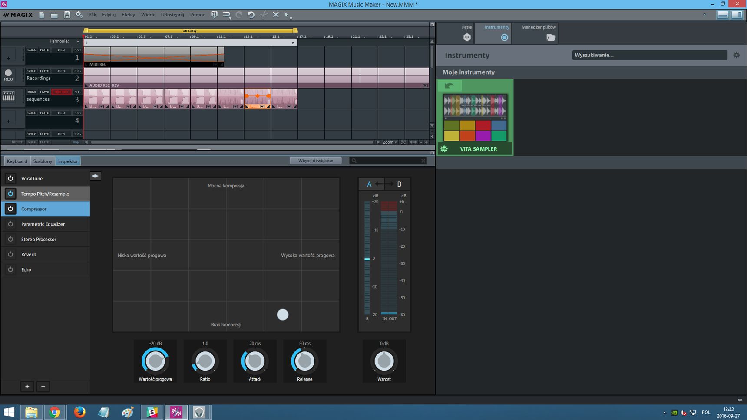Screen dimensions: 747x420
Task: Open the Plik menu
Action: (x=92, y=15)
